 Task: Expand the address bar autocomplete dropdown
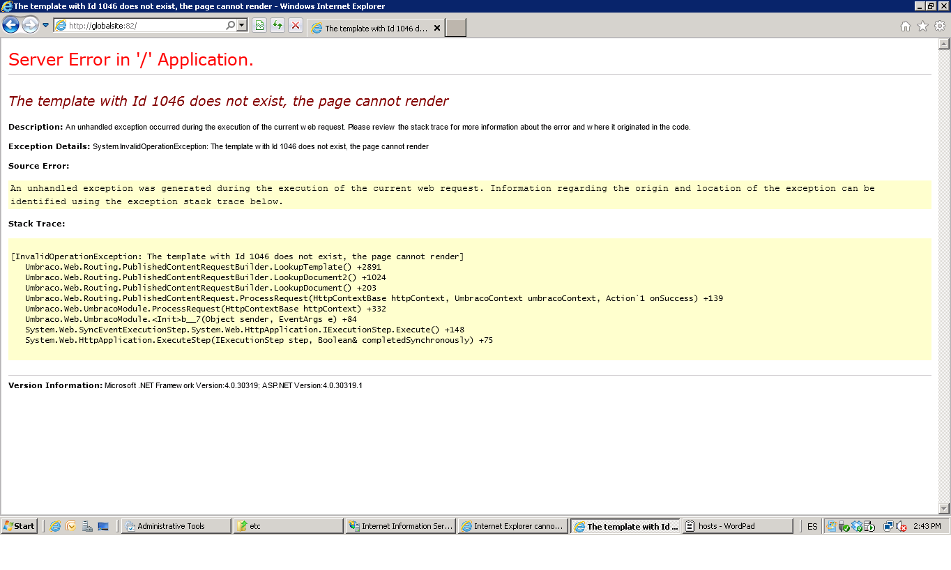[242, 26]
